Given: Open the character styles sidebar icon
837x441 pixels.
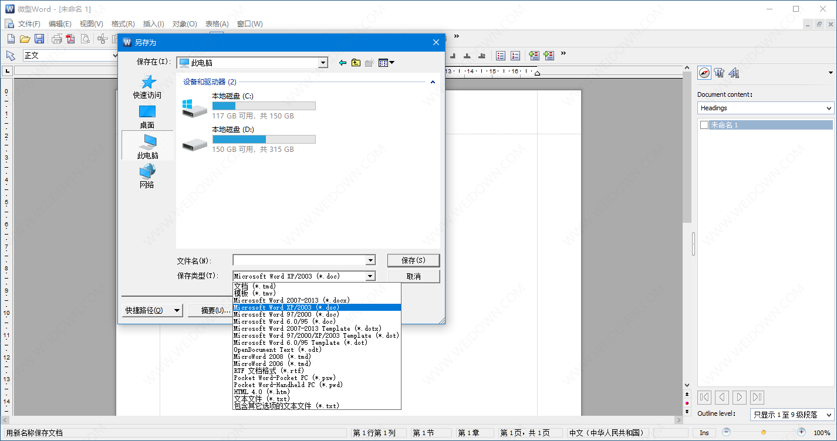Looking at the screenshot, I should pyautogui.click(x=734, y=73).
